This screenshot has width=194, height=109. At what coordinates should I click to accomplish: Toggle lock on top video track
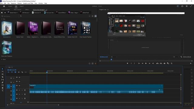point(11,78)
